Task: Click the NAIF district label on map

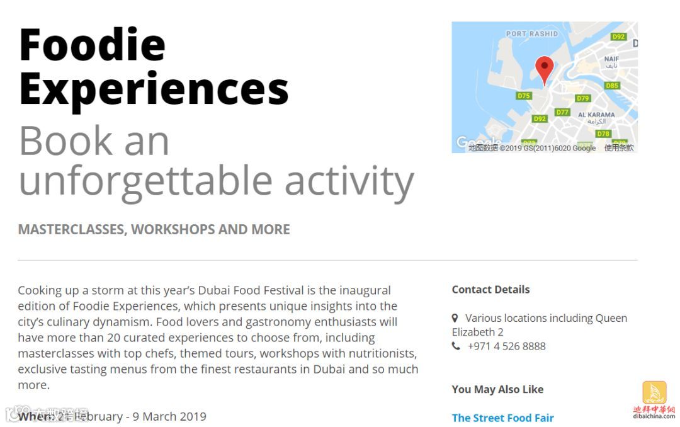Action: (x=611, y=59)
